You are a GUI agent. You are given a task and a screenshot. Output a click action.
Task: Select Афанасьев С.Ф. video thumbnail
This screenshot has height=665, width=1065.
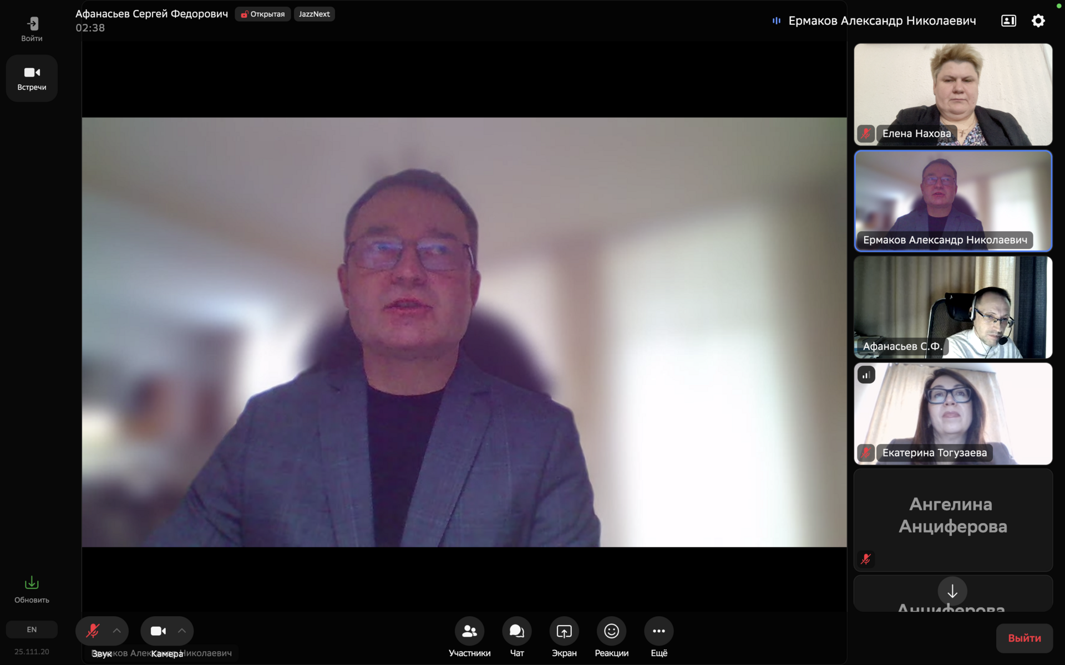(x=953, y=307)
